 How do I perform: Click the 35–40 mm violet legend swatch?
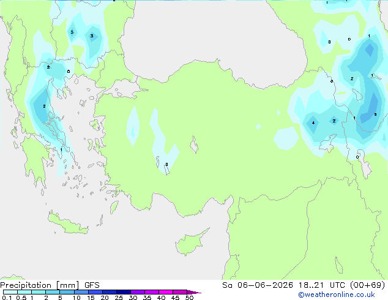[152, 292]
